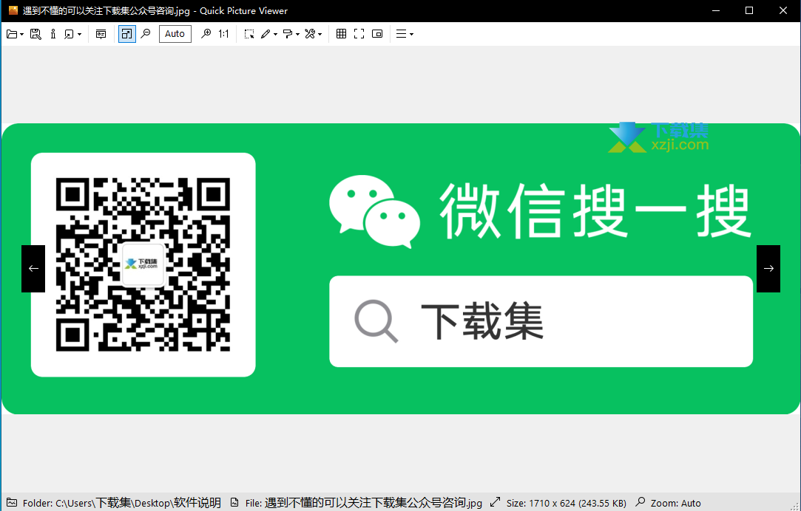Show image info via the i icon

pyautogui.click(x=53, y=34)
